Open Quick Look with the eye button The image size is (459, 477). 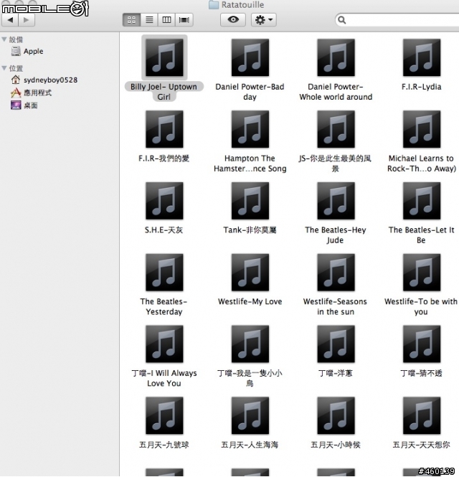233,20
